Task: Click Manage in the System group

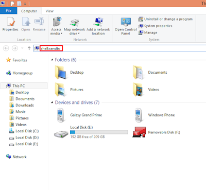Action: [148, 32]
